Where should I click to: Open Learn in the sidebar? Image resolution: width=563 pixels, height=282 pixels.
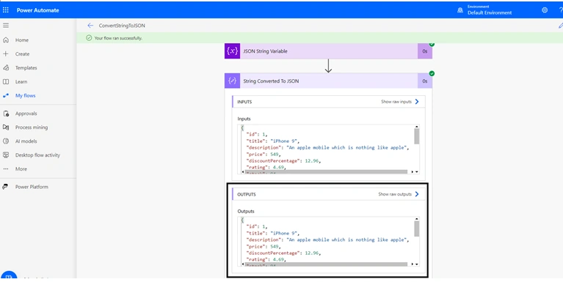pos(21,81)
